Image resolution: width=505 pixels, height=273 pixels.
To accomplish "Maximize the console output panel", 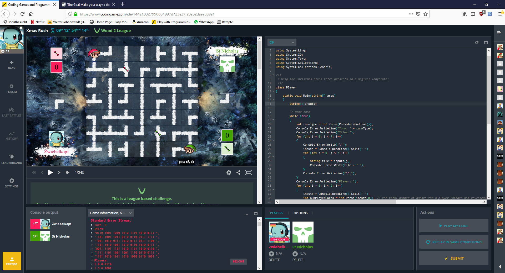I will coord(256,213).
